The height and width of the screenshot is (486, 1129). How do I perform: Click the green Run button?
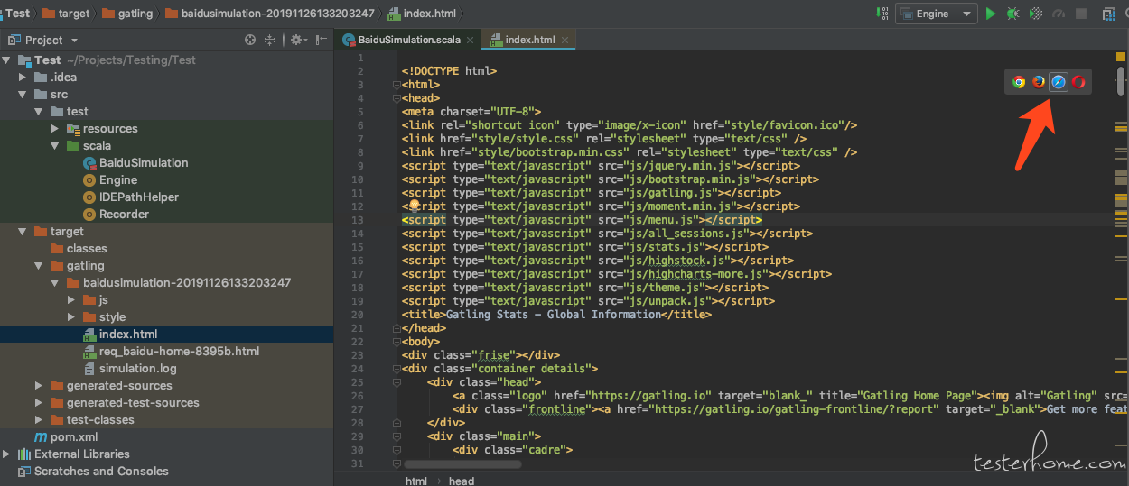click(991, 14)
